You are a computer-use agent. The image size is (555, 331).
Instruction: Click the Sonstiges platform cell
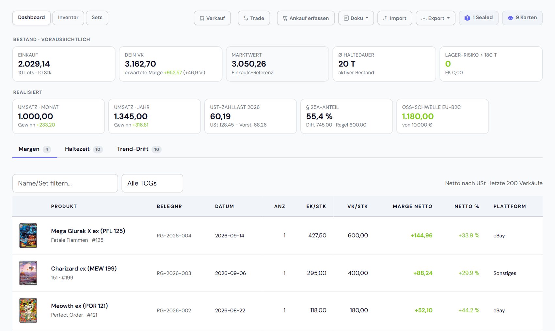505,273
